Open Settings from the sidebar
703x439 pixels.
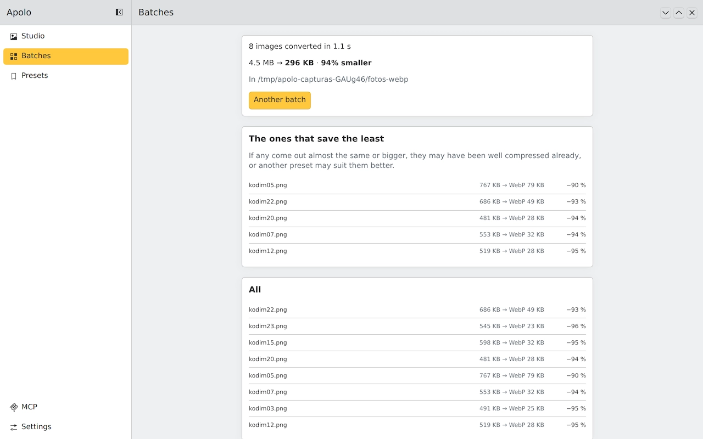click(x=66, y=427)
